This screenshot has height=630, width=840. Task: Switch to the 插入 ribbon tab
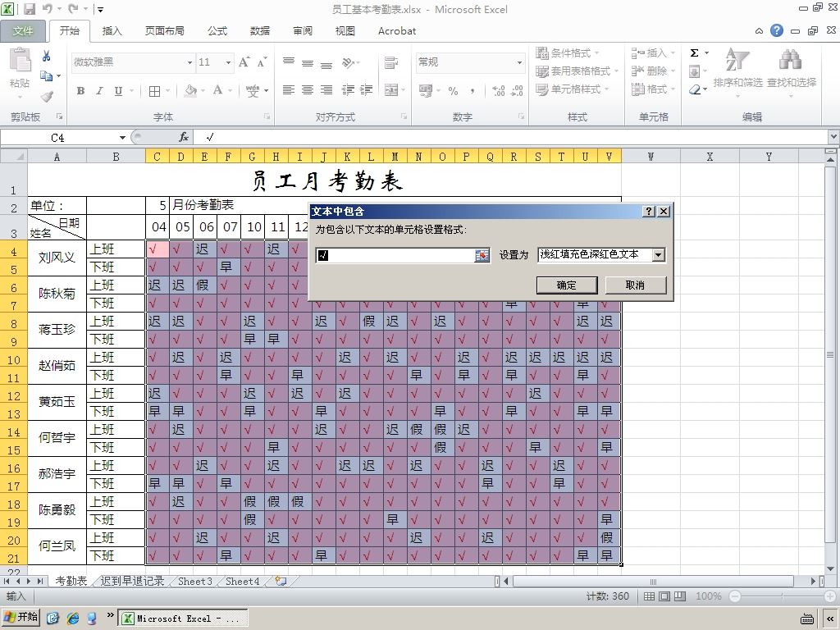pyautogui.click(x=112, y=31)
